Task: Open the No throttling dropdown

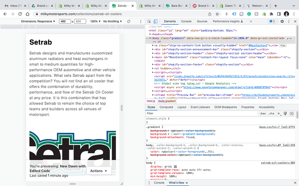Action: [x=112, y=21]
